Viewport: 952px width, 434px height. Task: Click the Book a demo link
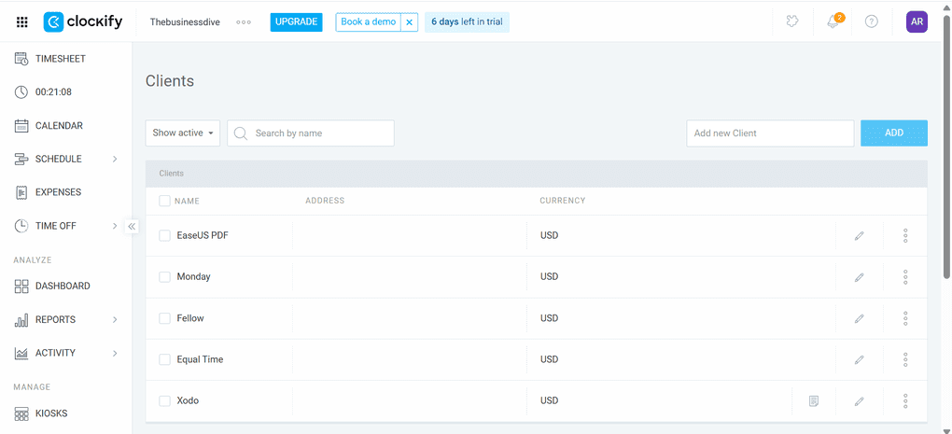click(369, 21)
